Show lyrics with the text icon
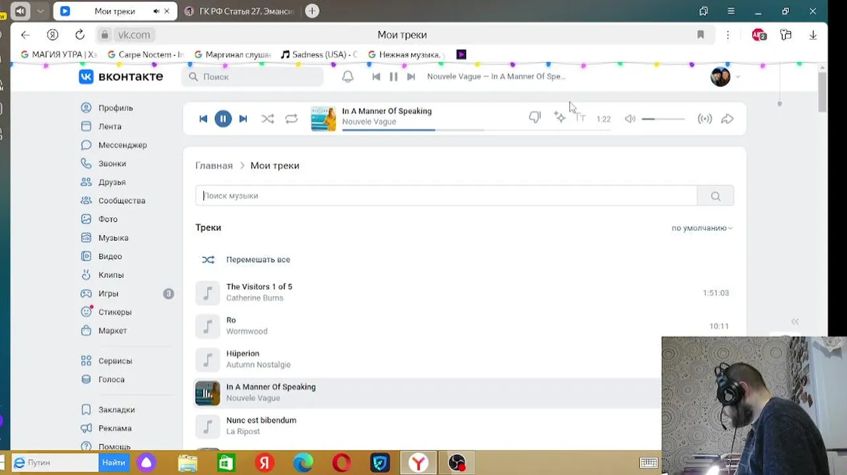The image size is (847, 475). point(580,117)
